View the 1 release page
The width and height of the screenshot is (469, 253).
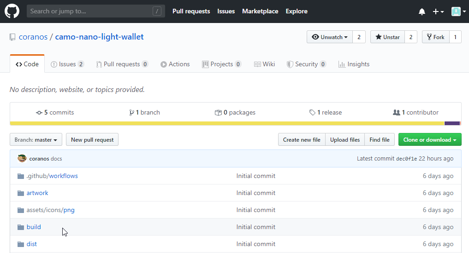click(326, 113)
